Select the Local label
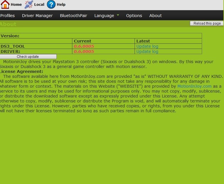 [39, 5]
